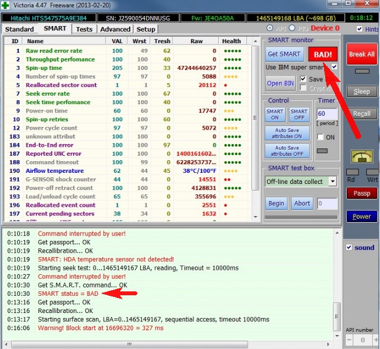Image resolution: width=380 pixels, height=349 pixels.
Task: Enable the Timer ON checkbox
Action: [x=320, y=137]
